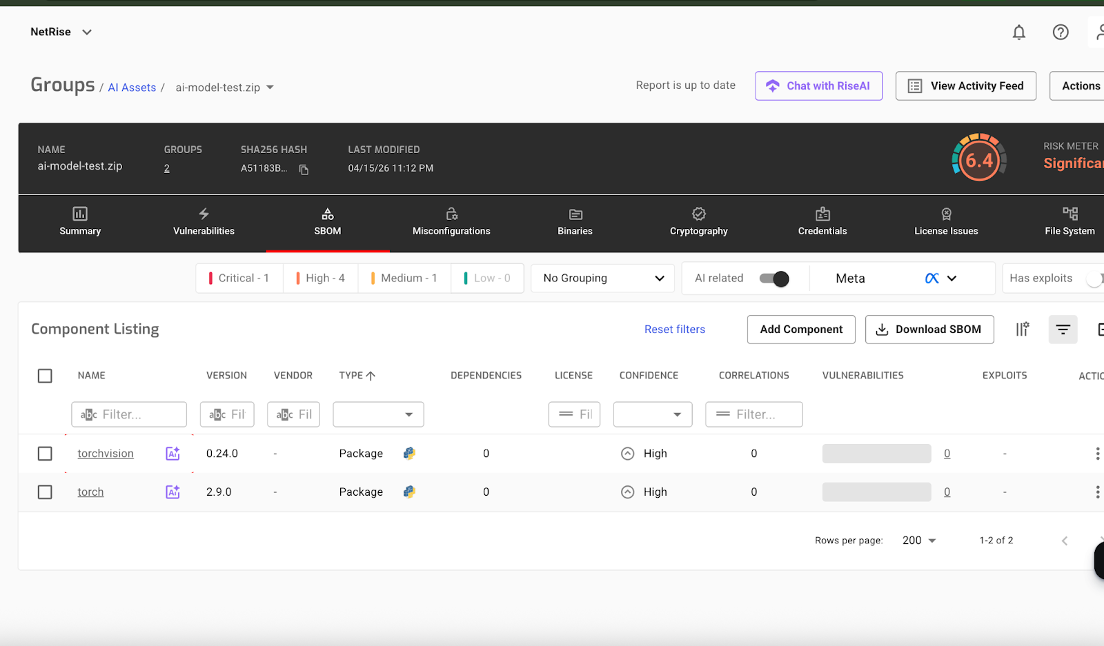Image resolution: width=1104 pixels, height=646 pixels.
Task: Check the torchvision row checkbox
Action: pyautogui.click(x=45, y=454)
